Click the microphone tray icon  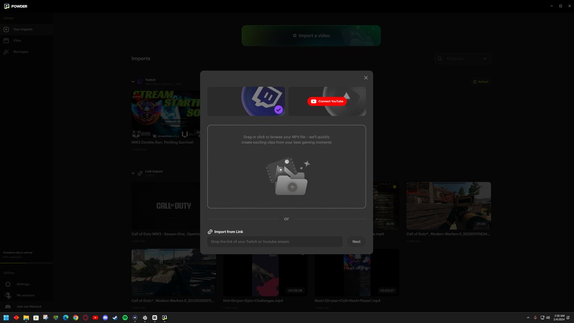coord(535,317)
